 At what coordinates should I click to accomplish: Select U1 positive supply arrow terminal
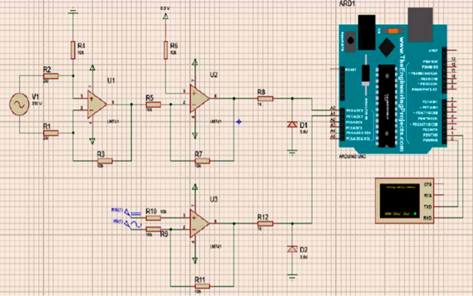tap(93, 68)
